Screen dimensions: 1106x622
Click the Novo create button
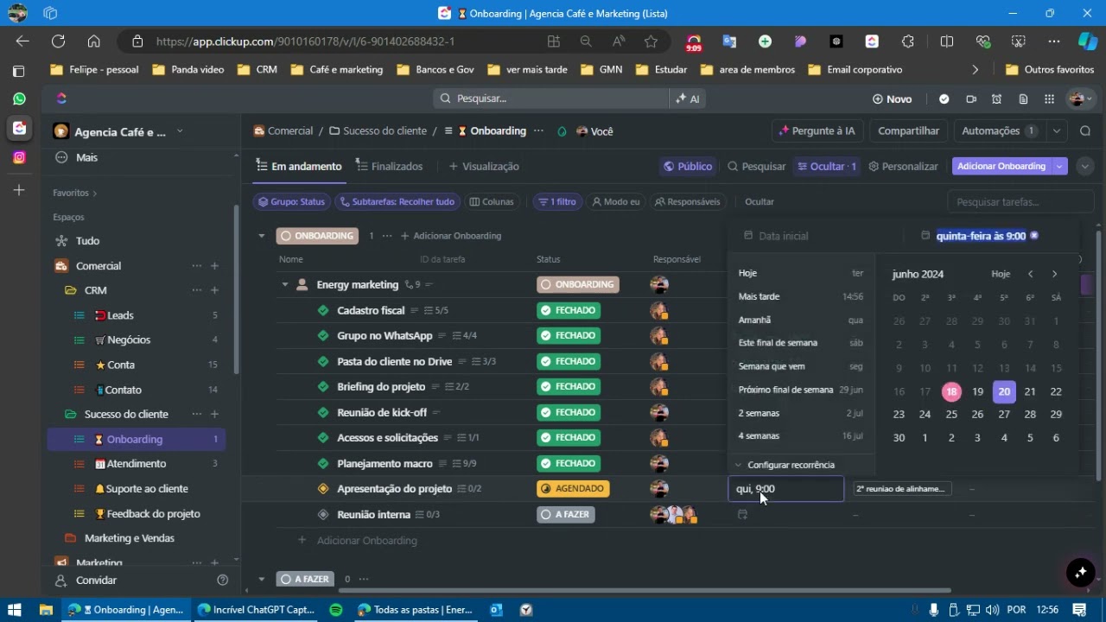[893, 99]
